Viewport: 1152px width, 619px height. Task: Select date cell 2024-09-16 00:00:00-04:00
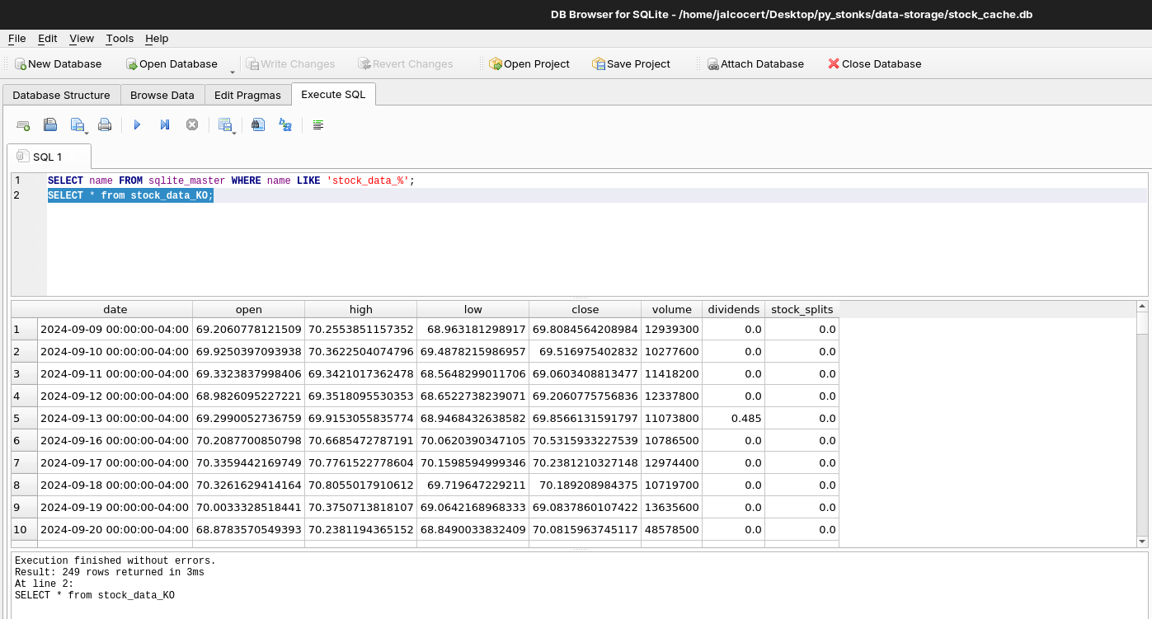pos(115,440)
